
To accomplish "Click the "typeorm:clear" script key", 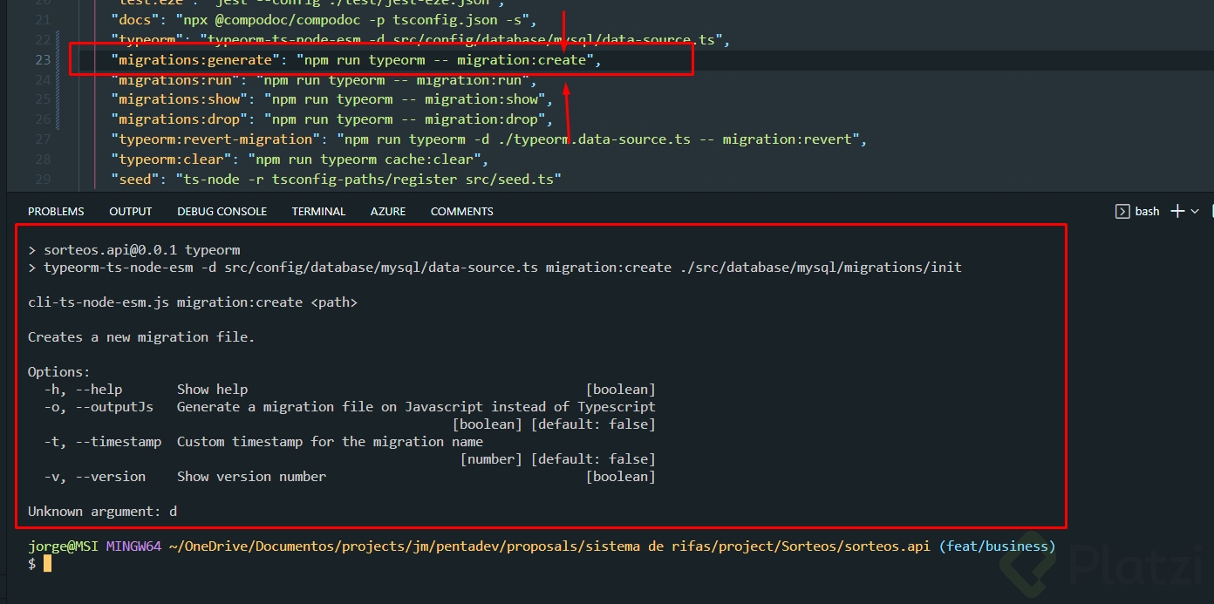I will pos(171,159).
